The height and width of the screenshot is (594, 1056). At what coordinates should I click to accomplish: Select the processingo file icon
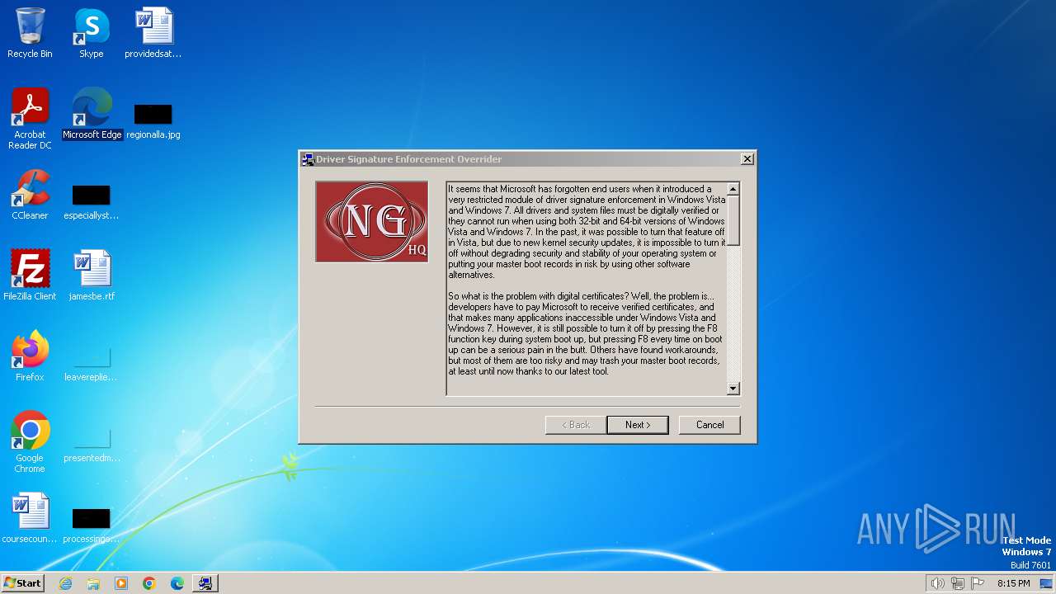coord(91,525)
